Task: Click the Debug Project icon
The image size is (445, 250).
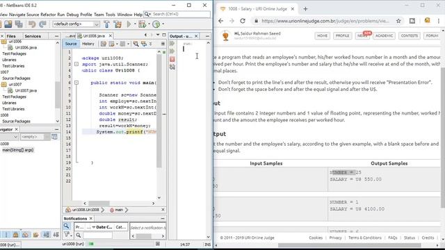Action: click(142, 24)
